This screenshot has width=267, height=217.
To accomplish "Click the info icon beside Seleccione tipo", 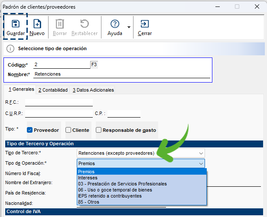I will click(x=10, y=49).
